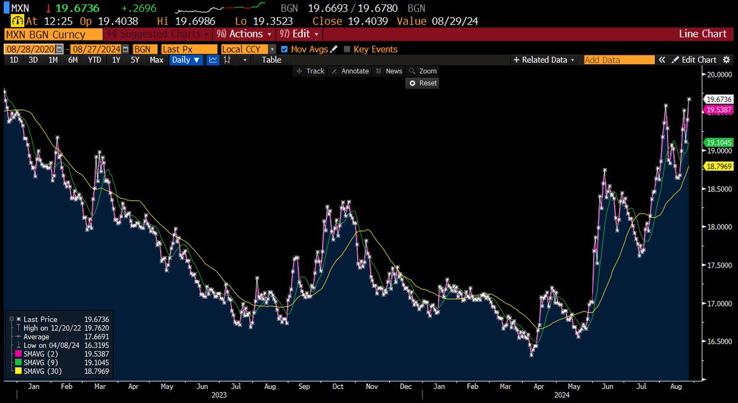Toggle the Key Events checkbox

(347, 49)
